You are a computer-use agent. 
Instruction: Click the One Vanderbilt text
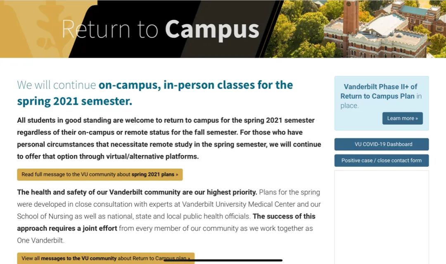pyautogui.click(x=40, y=241)
